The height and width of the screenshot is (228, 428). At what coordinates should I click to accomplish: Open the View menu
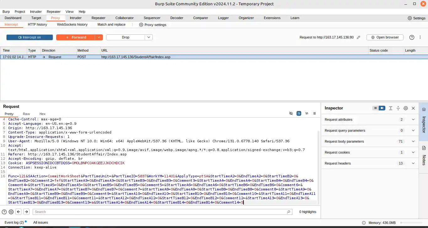(70, 12)
